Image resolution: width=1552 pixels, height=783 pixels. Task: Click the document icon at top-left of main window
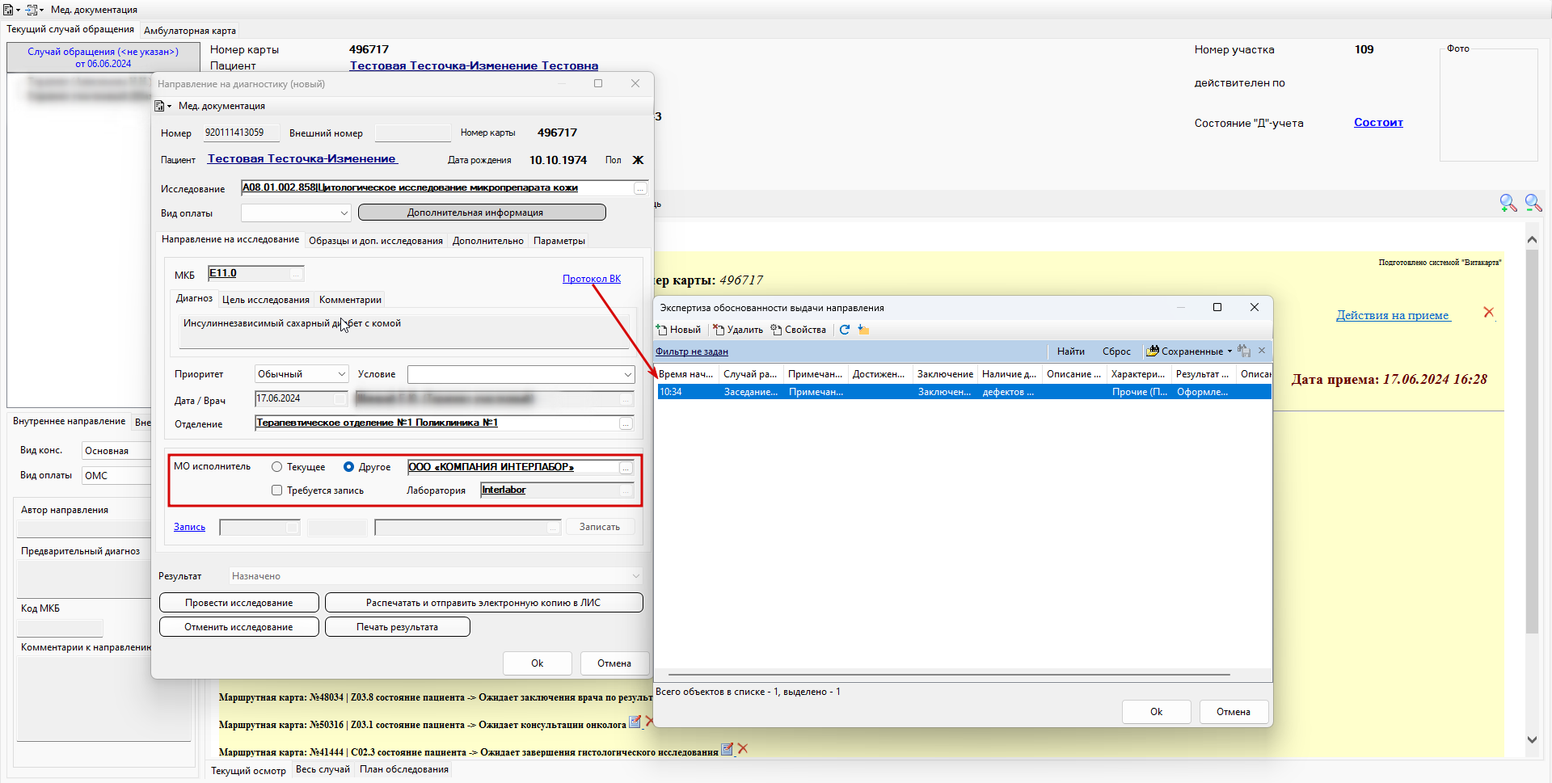click(8, 10)
